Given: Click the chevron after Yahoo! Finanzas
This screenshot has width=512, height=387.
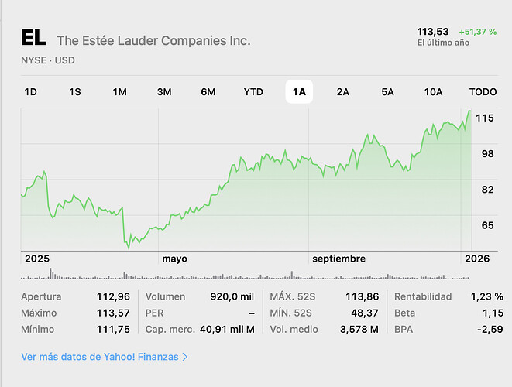Looking at the screenshot, I should [185, 357].
